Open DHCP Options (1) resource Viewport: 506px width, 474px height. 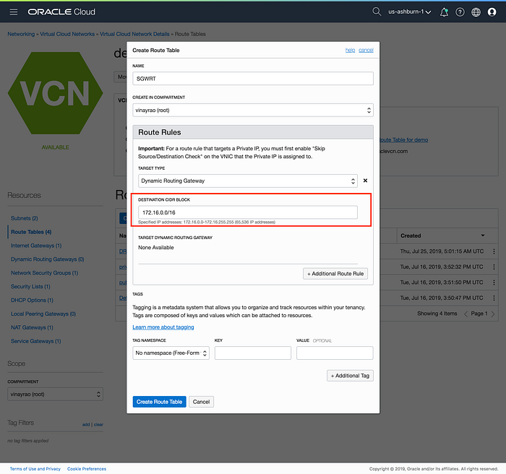(32, 300)
